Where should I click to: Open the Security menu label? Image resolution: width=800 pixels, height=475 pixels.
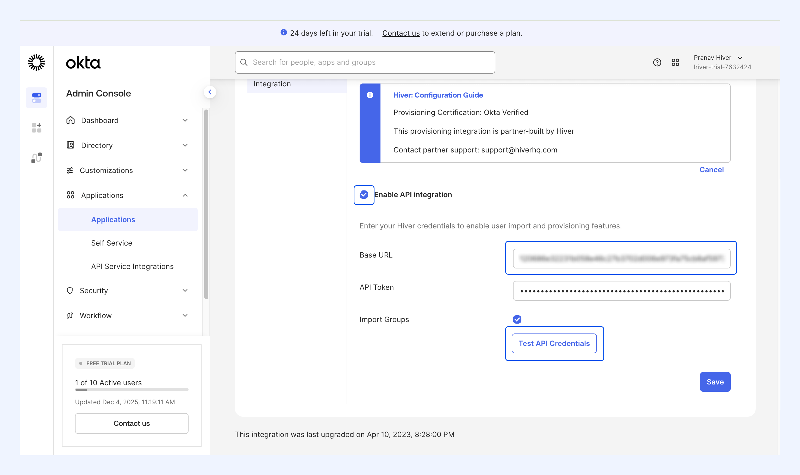point(93,290)
